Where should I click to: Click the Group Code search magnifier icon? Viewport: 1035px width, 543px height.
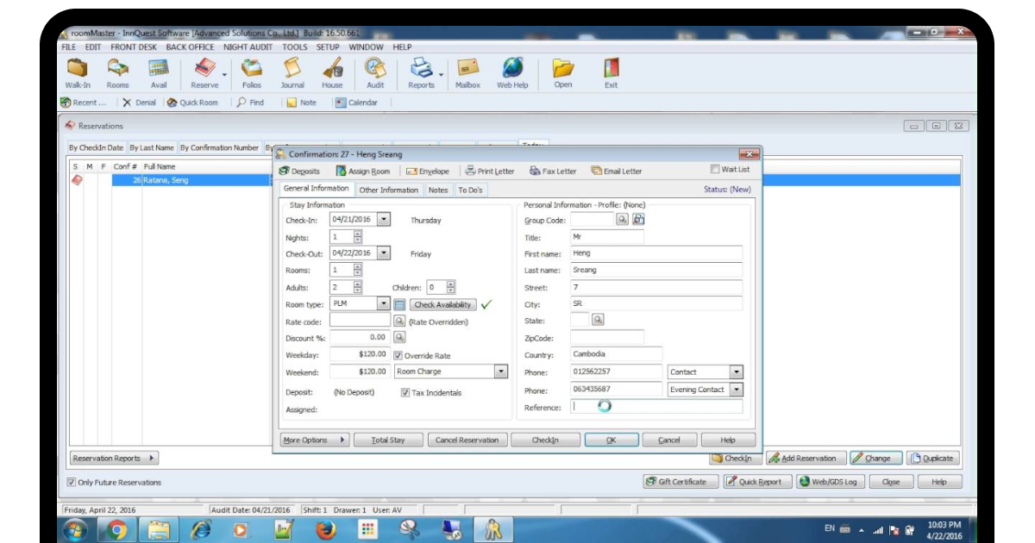pyautogui.click(x=623, y=220)
